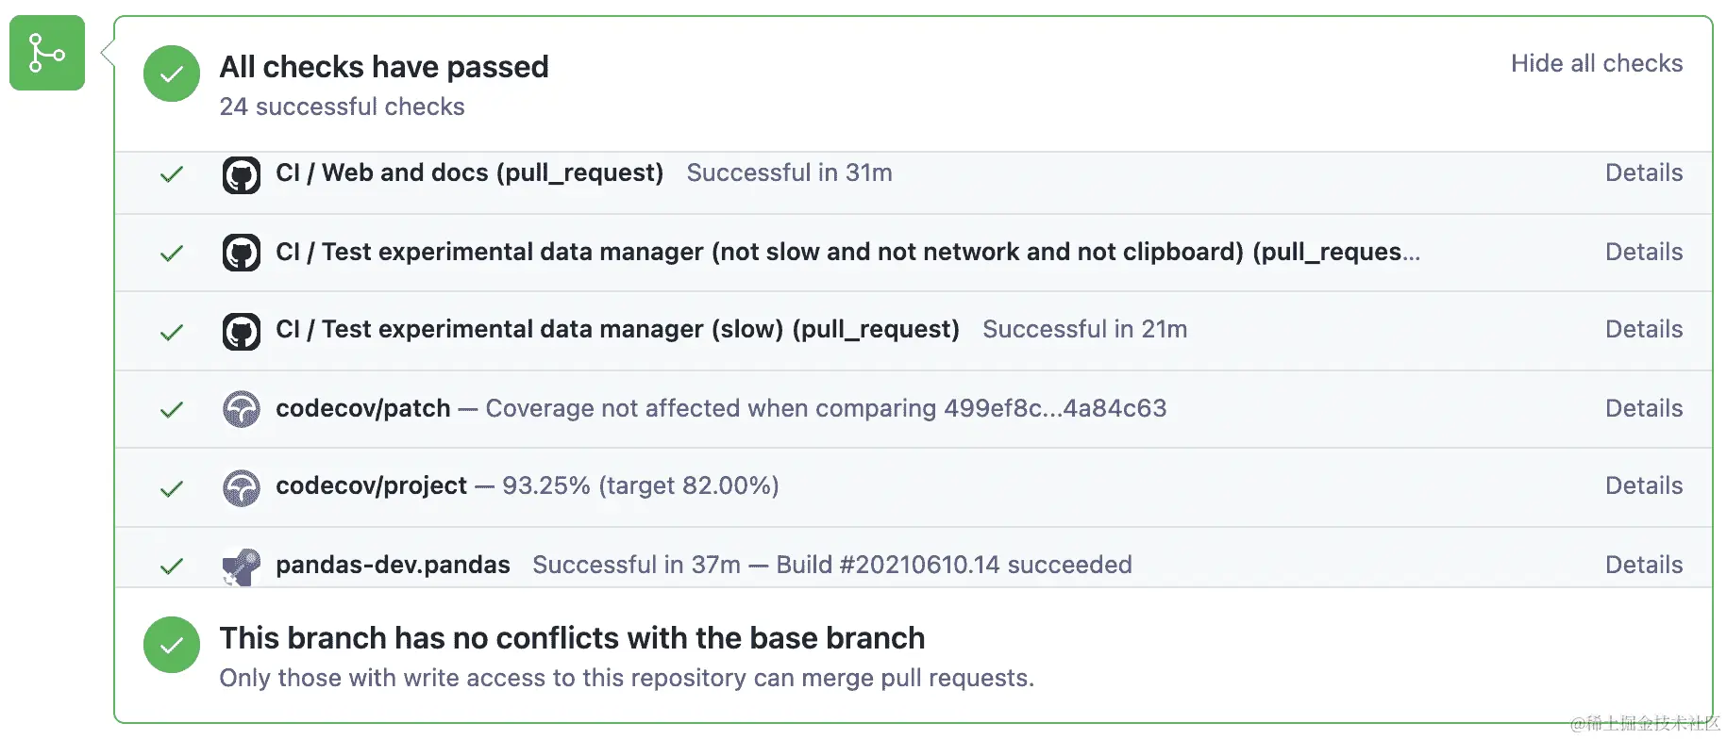
Task: Open Details for not slow experimental test
Action: click(x=1644, y=252)
